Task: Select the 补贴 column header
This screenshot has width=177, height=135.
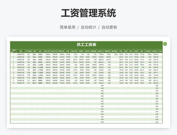Action: tap(68, 51)
